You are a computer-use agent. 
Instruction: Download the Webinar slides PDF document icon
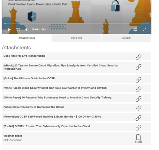(138, 137)
